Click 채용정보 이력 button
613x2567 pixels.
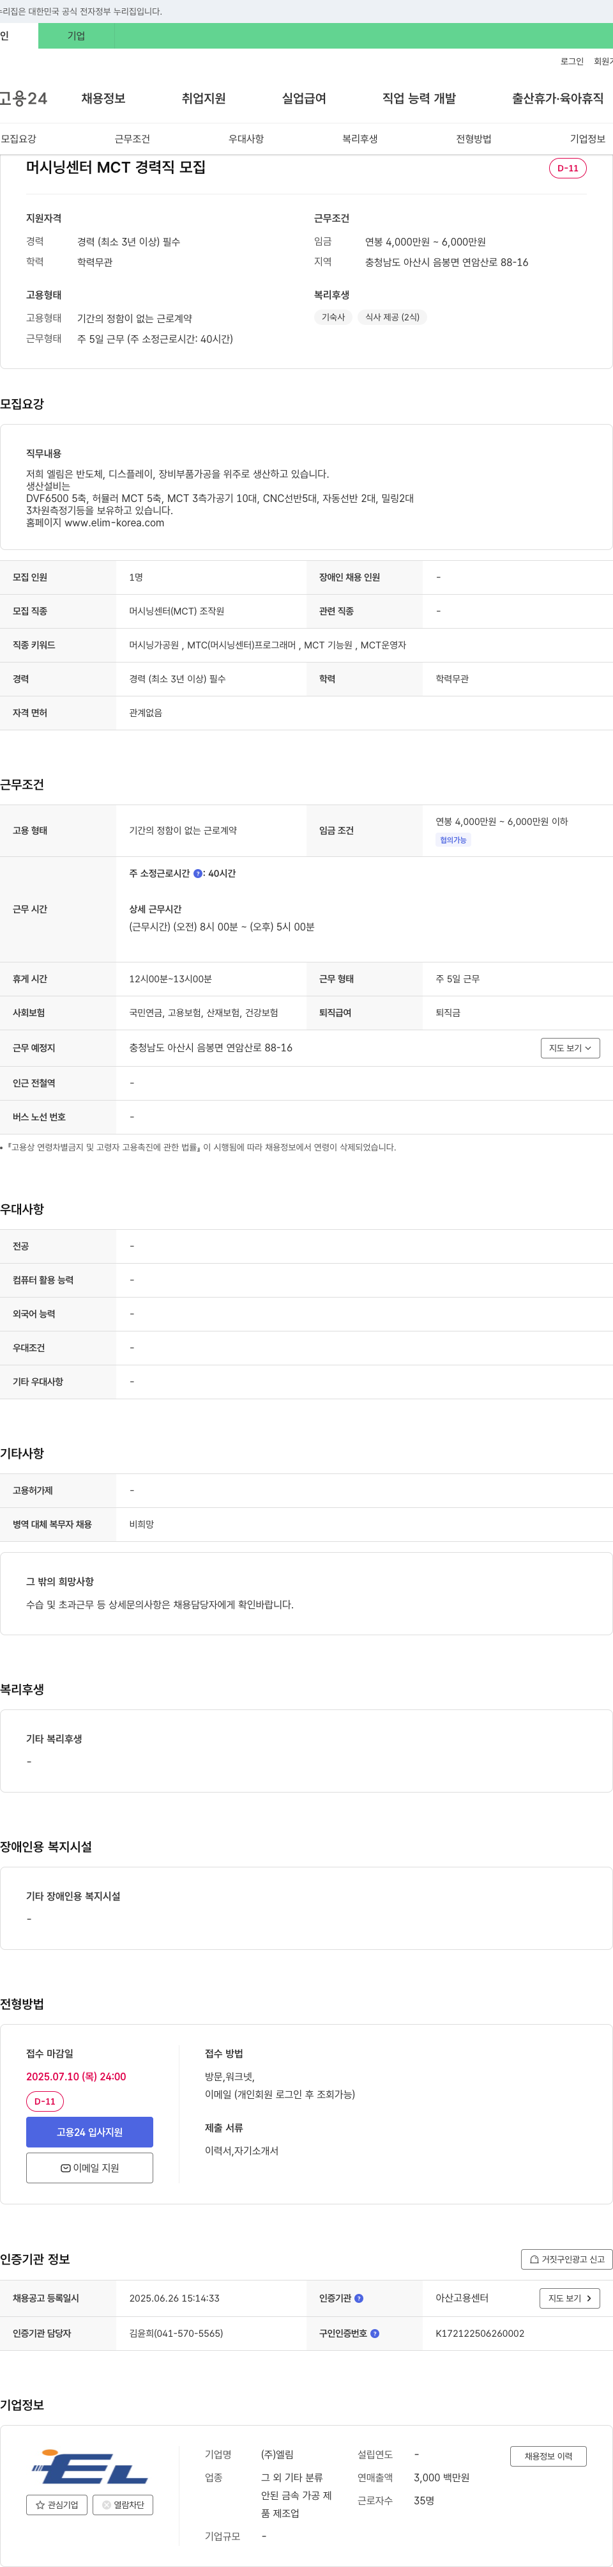549,2455
